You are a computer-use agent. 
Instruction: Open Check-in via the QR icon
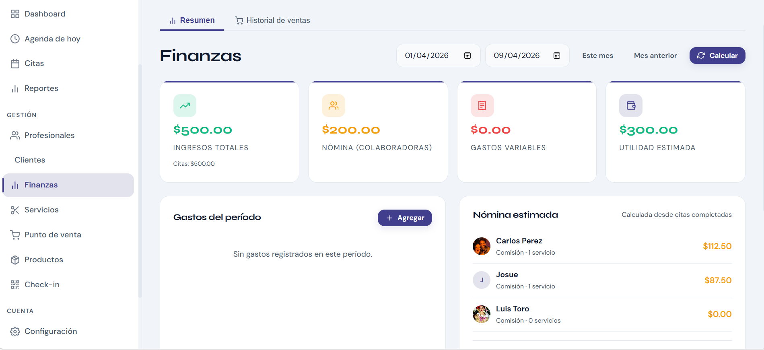pyautogui.click(x=15, y=284)
